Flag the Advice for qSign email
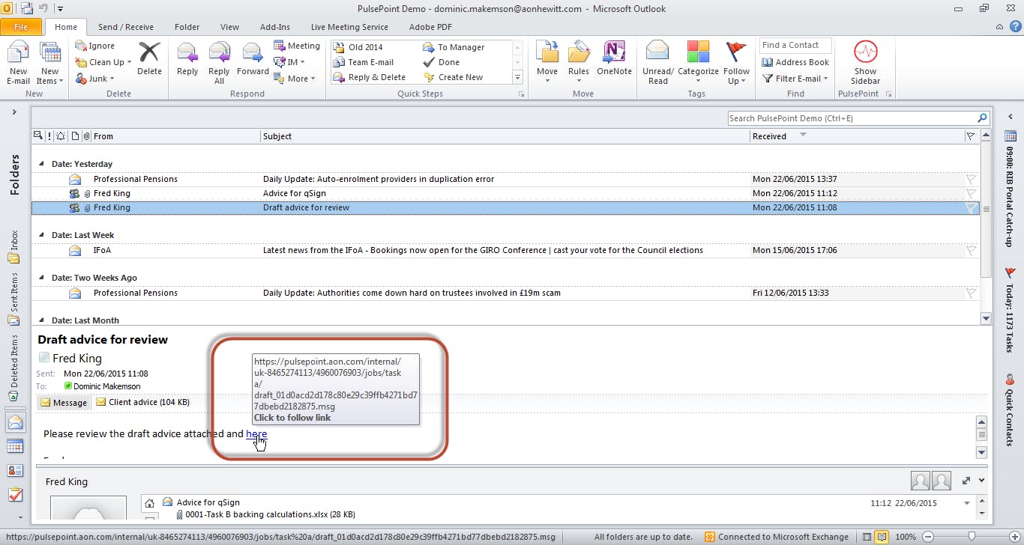Viewport: 1024px width, 545px height. (971, 193)
